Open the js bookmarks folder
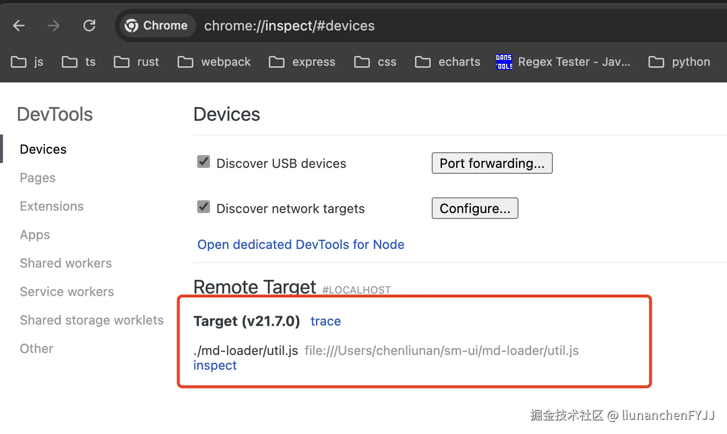727x434 pixels. coord(27,62)
